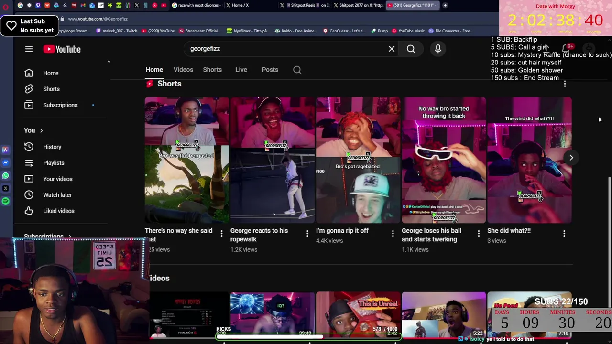The width and height of the screenshot is (612, 344).
Task: Click the Opera menu logo
Action: [5, 7]
